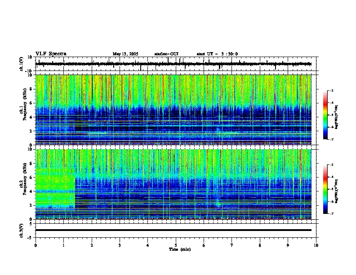Click the "-10" tick on ch.1 waveform axis
The height and width of the screenshot is (275, 356).
pyautogui.click(x=29, y=71)
